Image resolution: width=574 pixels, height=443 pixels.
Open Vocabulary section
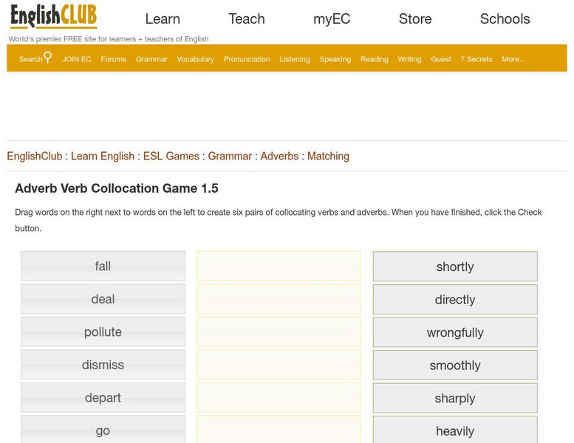(196, 59)
